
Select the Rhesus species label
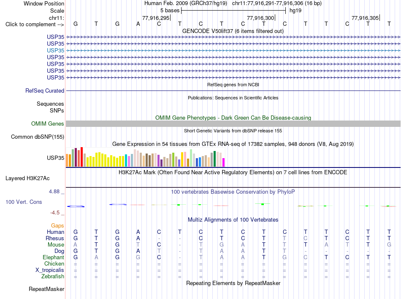click(55, 238)
